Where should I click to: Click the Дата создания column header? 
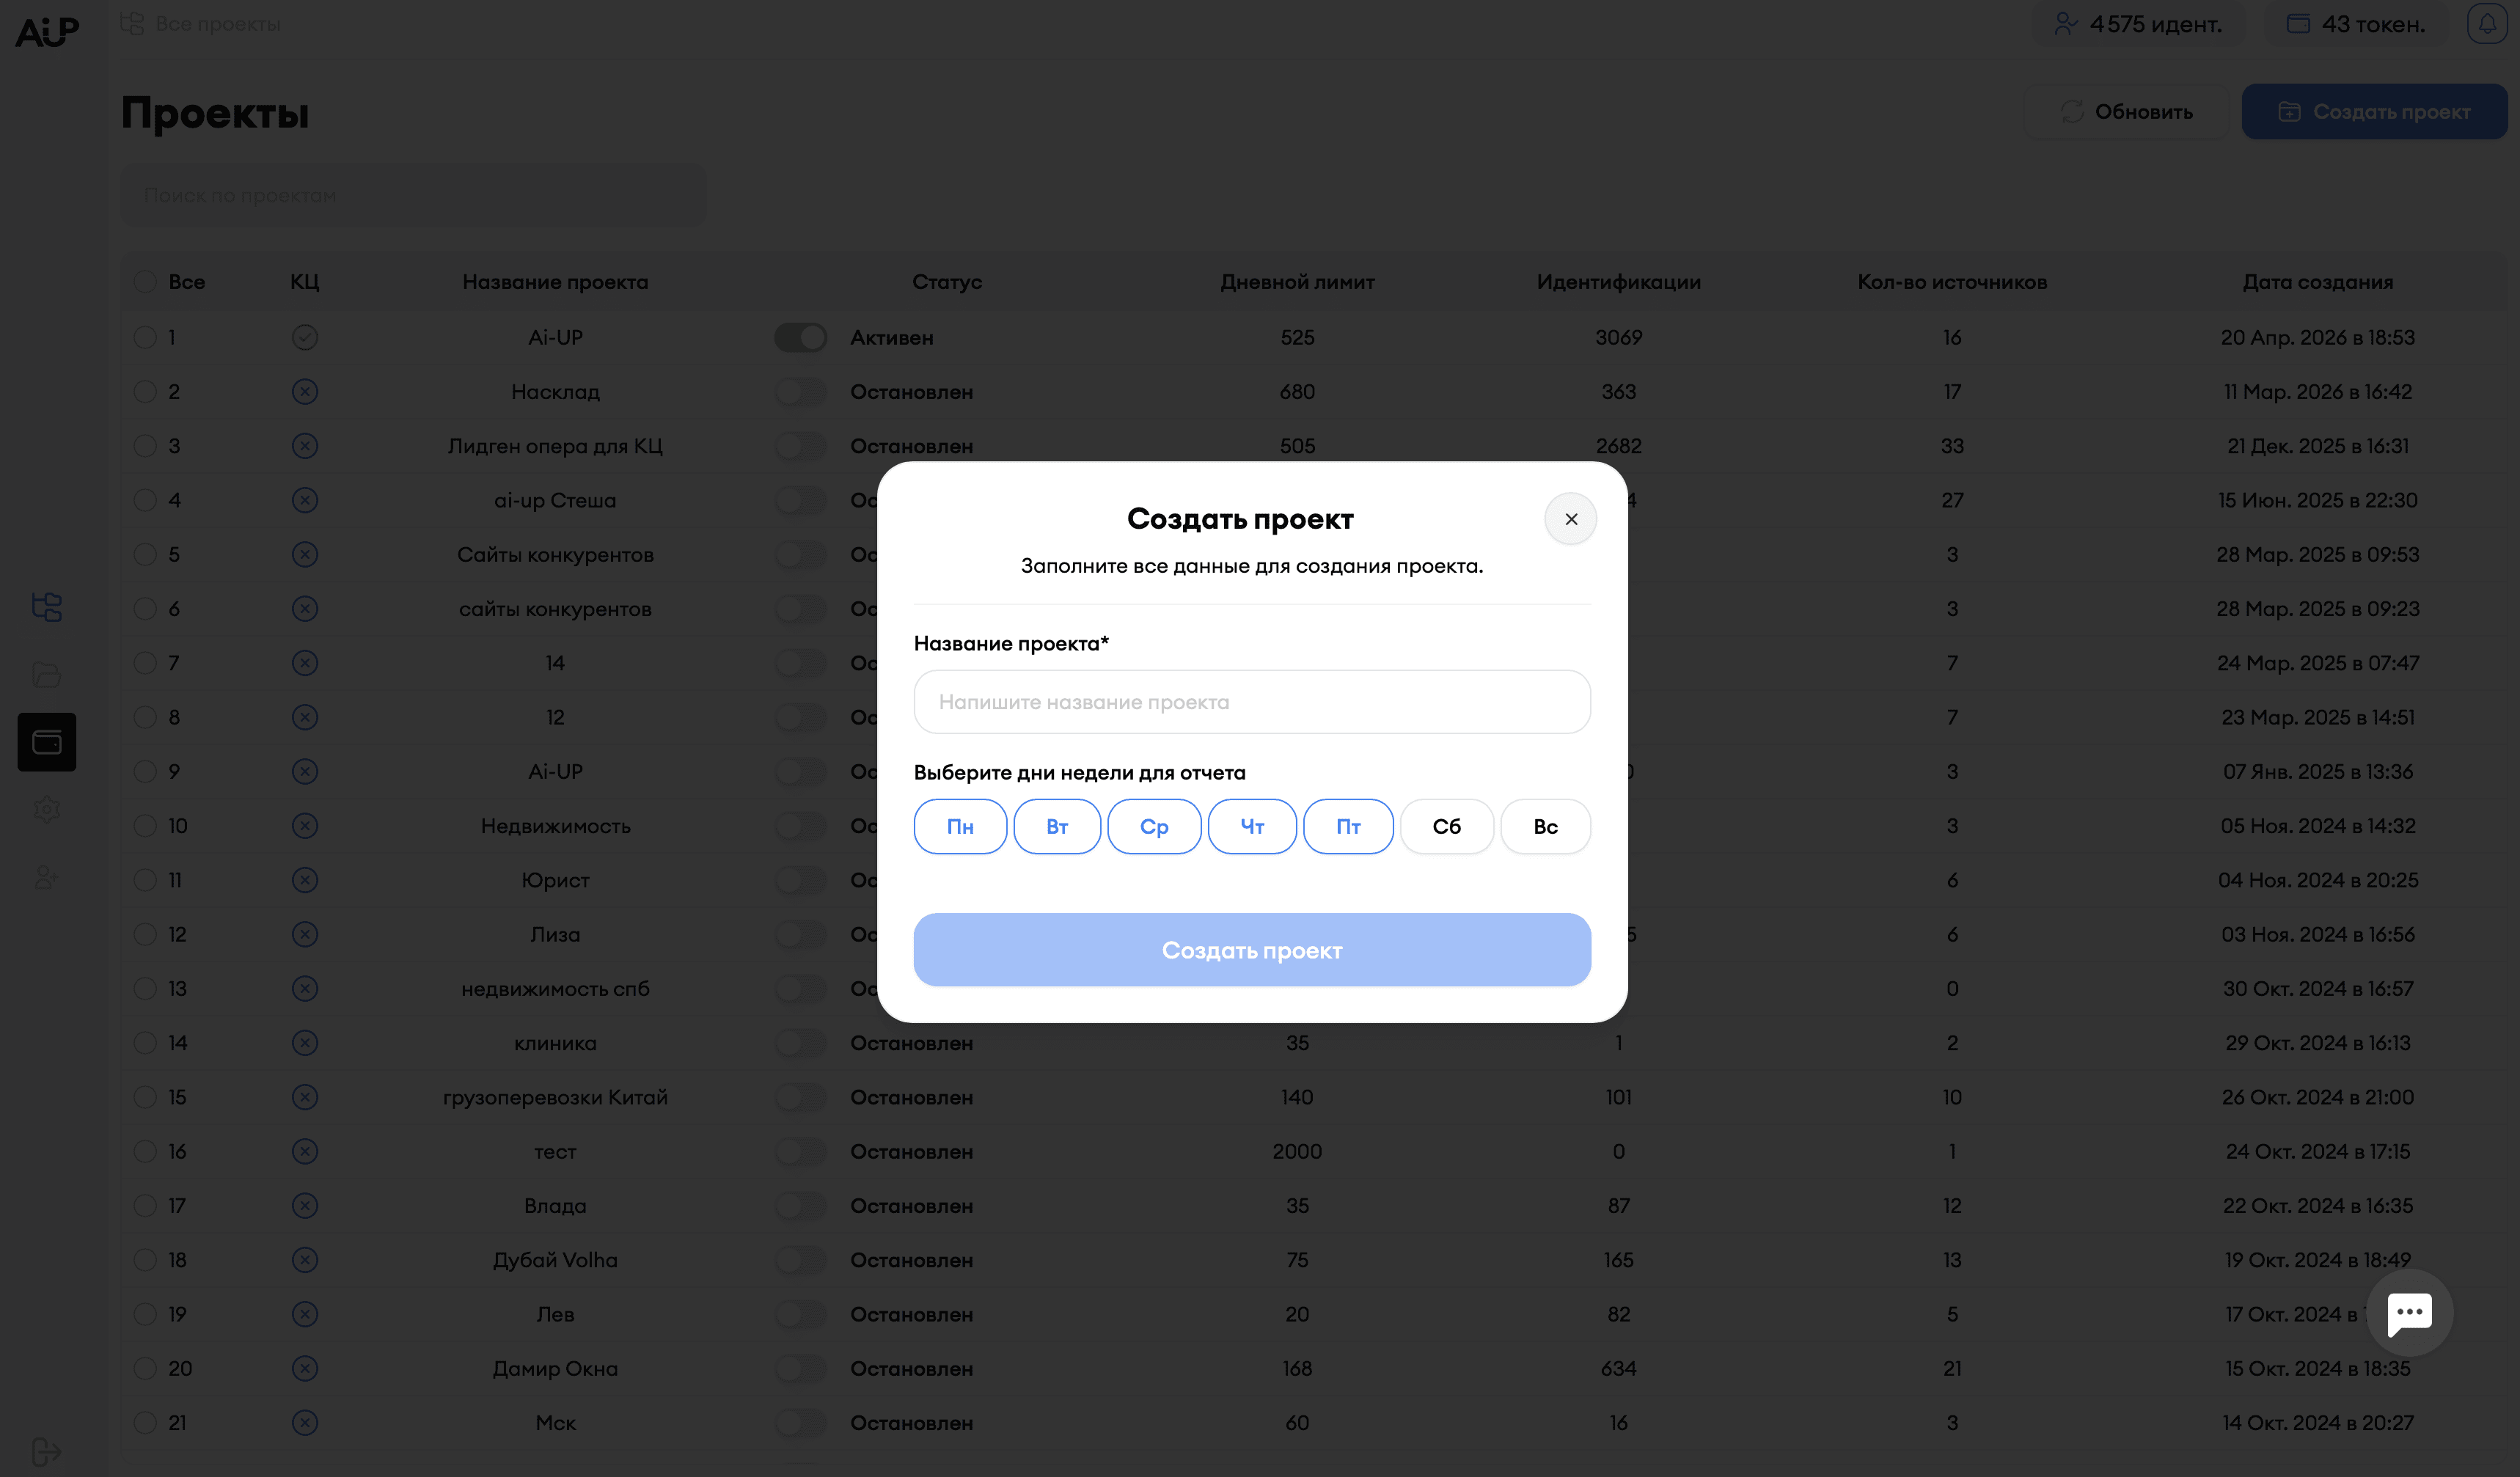point(2317,282)
